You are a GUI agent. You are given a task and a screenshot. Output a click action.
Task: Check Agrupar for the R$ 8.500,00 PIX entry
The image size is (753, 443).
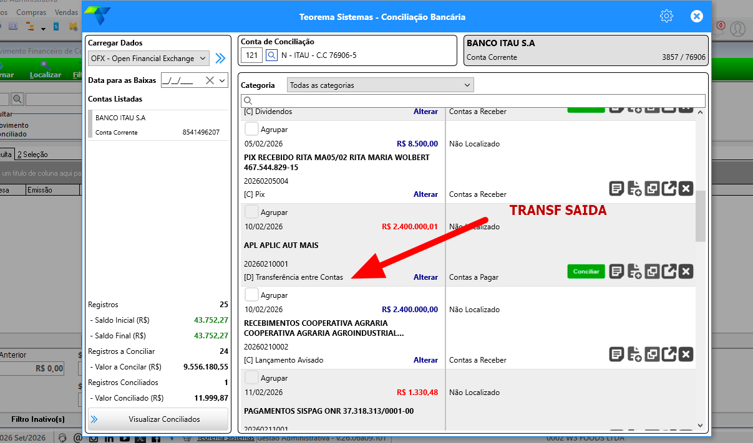[251, 129]
